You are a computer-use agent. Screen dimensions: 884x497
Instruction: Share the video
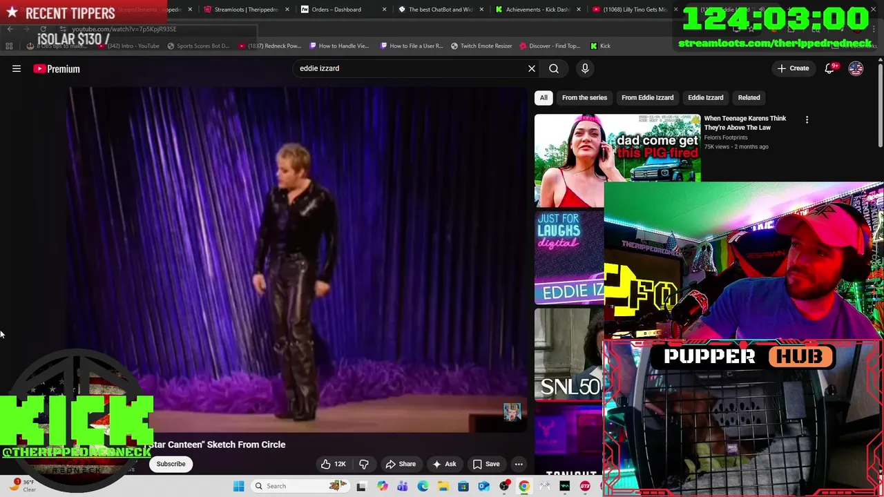(401, 464)
